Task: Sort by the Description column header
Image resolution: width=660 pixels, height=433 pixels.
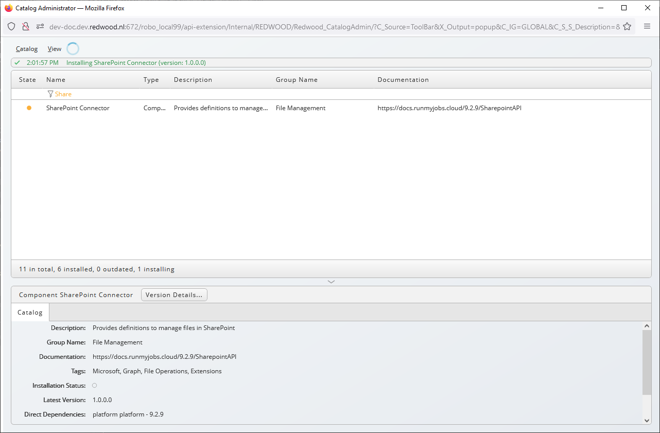Action: 193,80
